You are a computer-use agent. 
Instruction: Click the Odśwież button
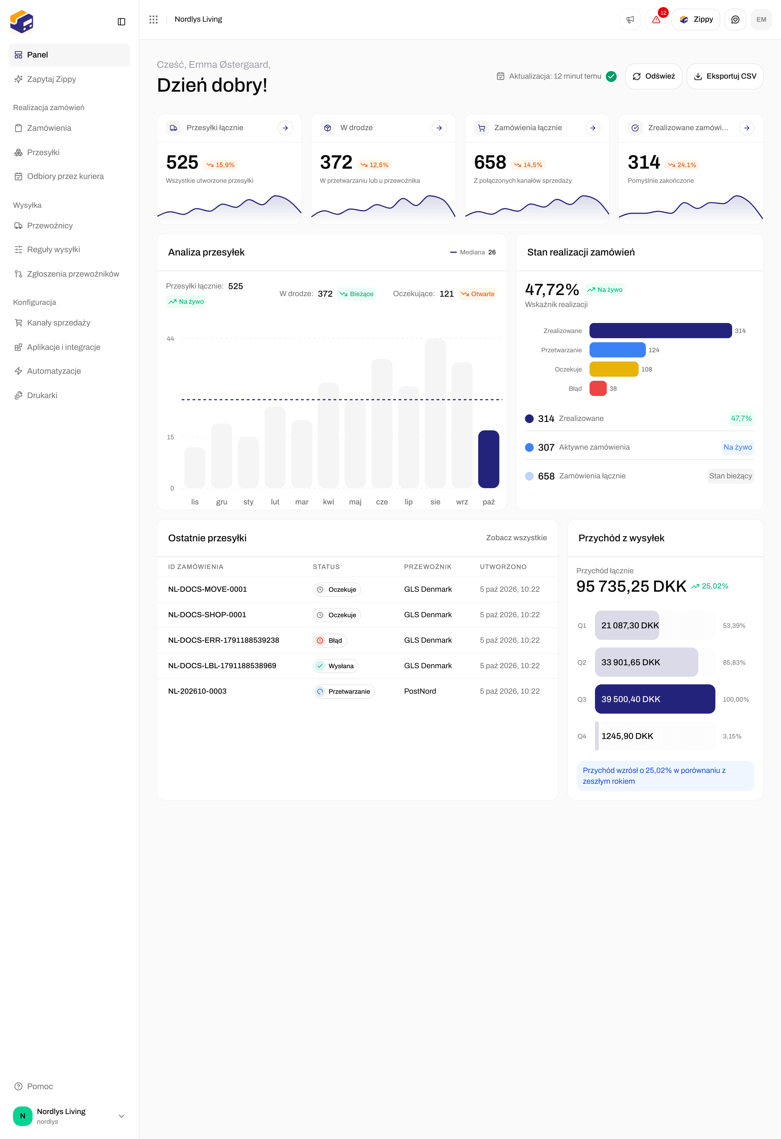click(x=654, y=76)
